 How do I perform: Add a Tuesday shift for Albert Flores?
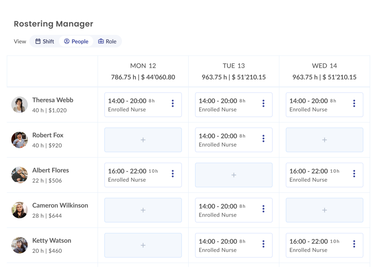click(234, 175)
